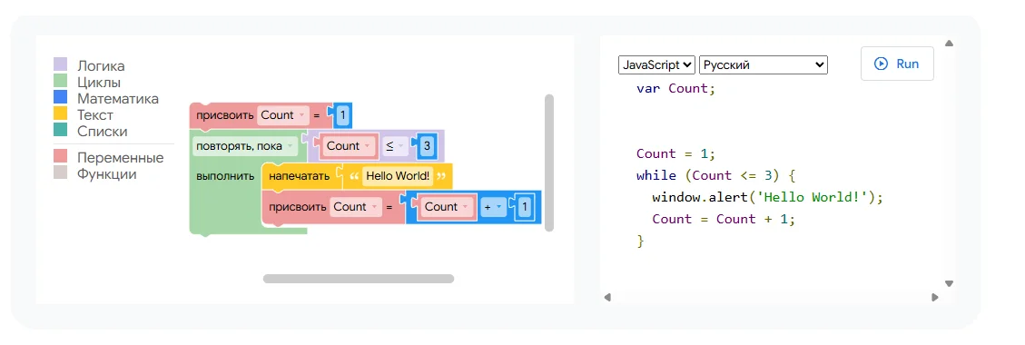Open the Переменные block category
This screenshot has width=1025, height=345.
pyautogui.click(x=120, y=158)
